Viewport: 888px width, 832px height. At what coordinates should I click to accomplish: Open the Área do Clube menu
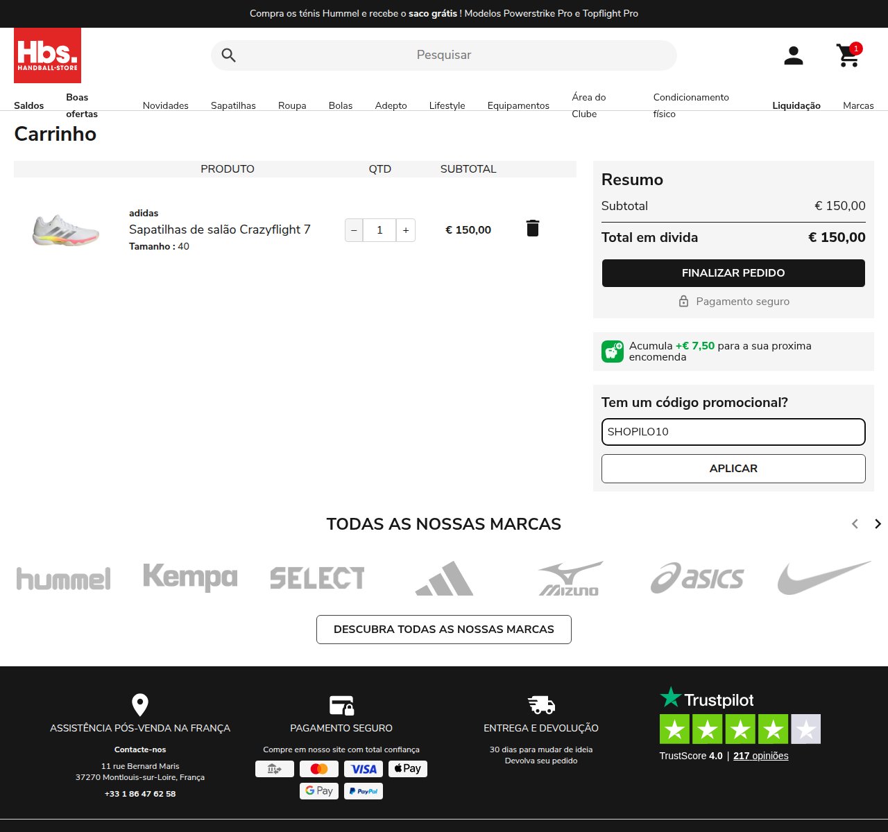(589, 105)
